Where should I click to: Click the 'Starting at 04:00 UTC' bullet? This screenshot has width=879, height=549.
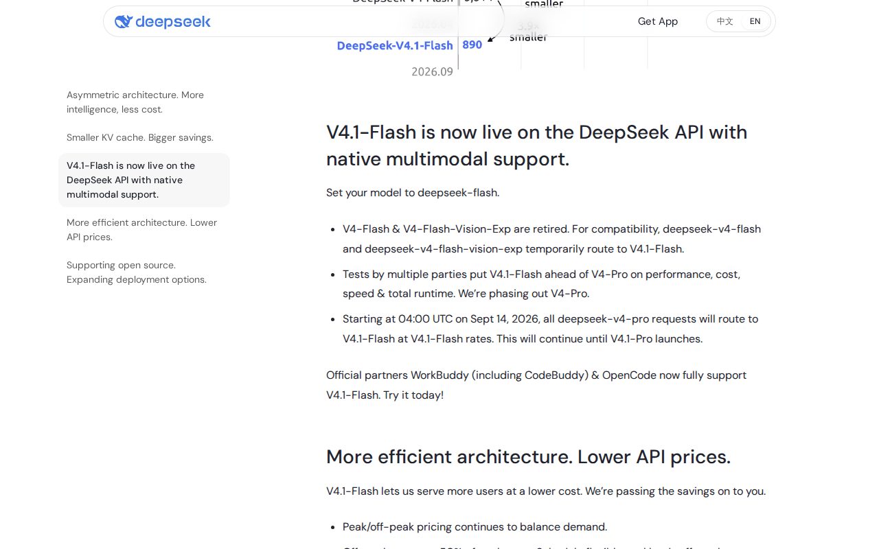coord(550,329)
